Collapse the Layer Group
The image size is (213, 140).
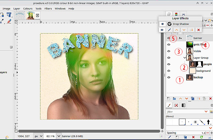[x=184, y=58]
